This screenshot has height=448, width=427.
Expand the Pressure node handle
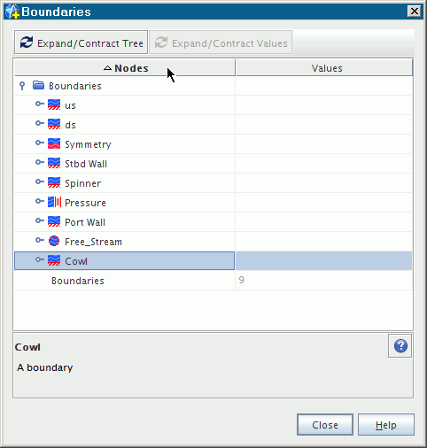pyautogui.click(x=40, y=201)
